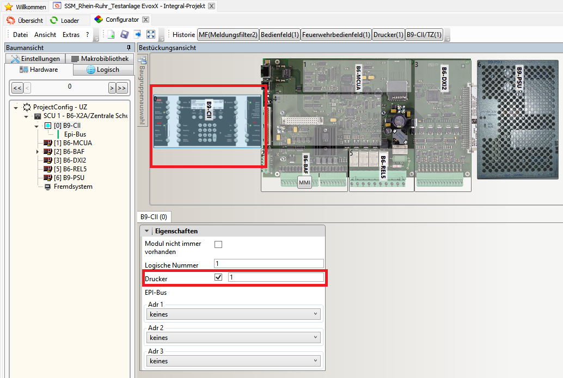This screenshot has width=563, height=378.
Task: Open the Adr 3 dropdown
Action: tap(234, 361)
